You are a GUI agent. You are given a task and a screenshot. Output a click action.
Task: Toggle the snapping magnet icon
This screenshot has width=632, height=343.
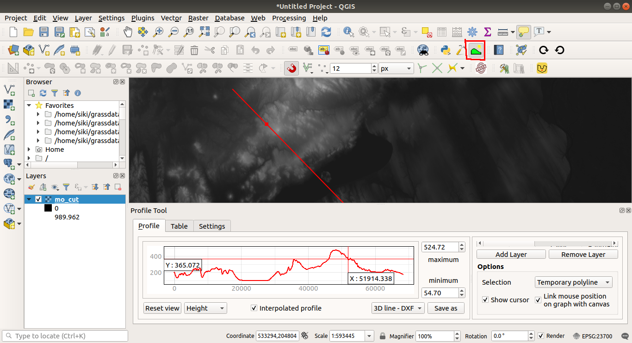point(291,69)
